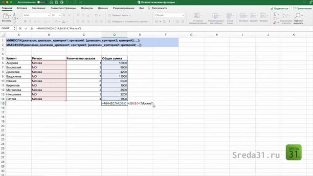
Task: Click the more options ellipsis in title bar
Action: pyautogui.click(x=80, y=2)
